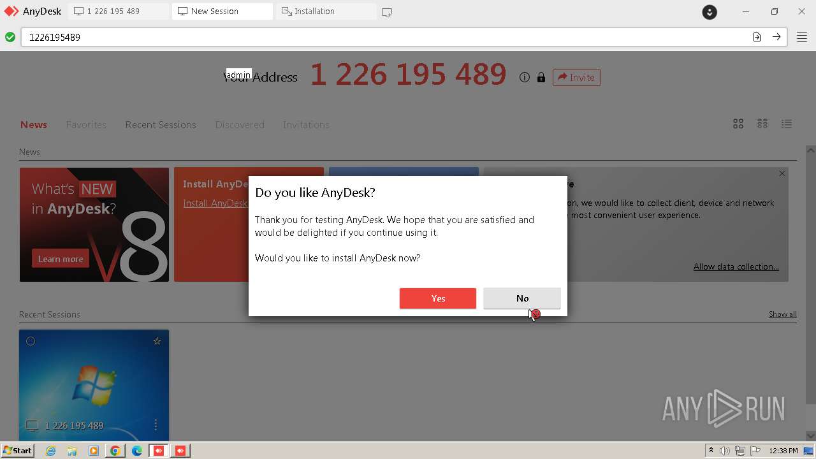Click No in the install dialog

pos(522,298)
